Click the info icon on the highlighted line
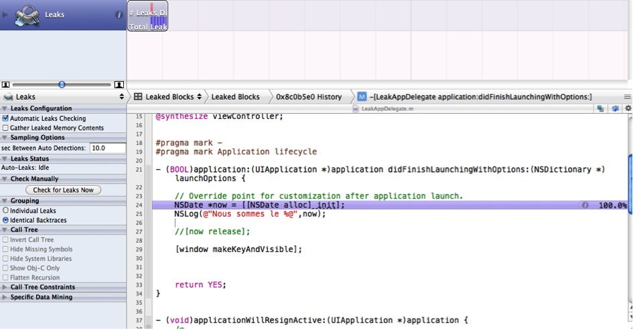The width and height of the screenshot is (633, 329). [585, 205]
